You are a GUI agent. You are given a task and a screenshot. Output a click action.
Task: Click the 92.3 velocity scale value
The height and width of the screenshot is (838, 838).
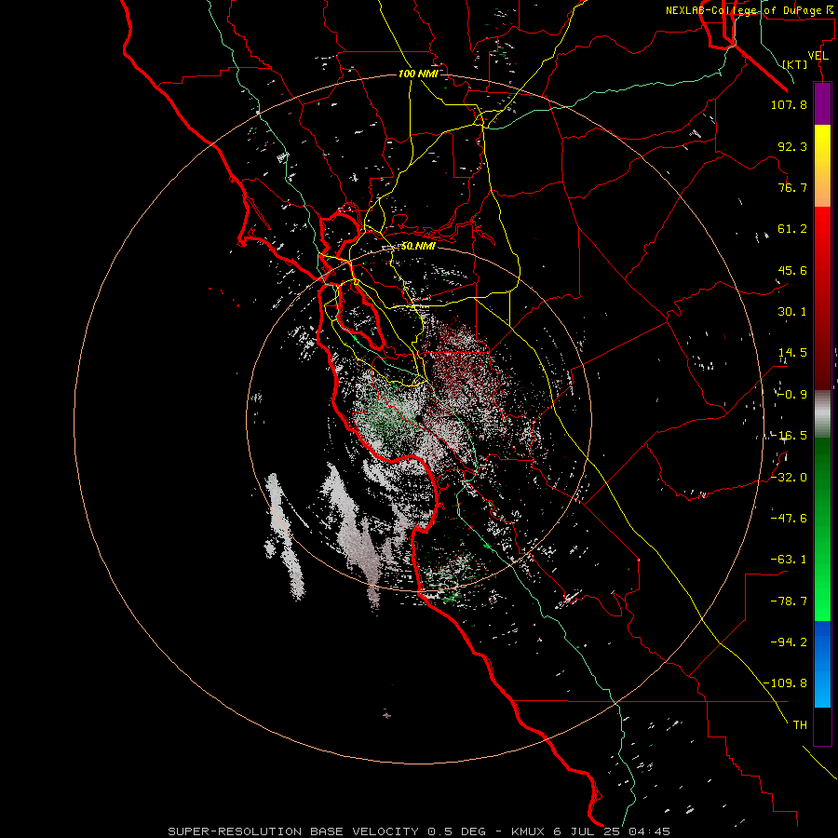click(792, 146)
